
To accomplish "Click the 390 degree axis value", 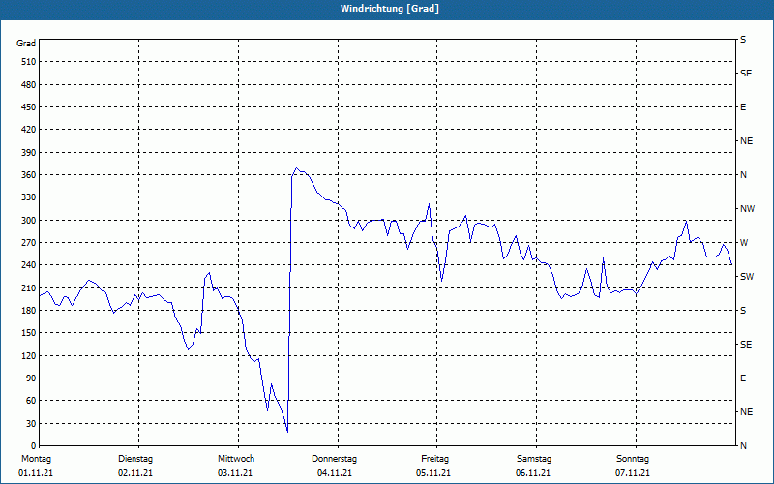I will pyautogui.click(x=28, y=153).
